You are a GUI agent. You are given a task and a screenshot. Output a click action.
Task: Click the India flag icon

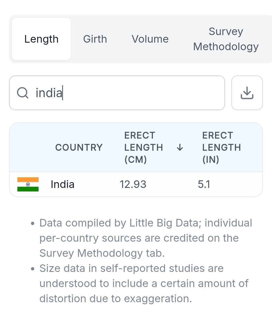pos(28,184)
